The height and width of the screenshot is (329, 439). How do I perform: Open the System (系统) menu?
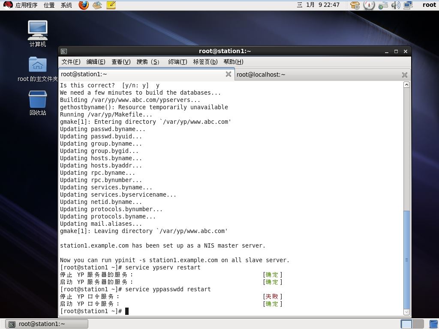66,5
